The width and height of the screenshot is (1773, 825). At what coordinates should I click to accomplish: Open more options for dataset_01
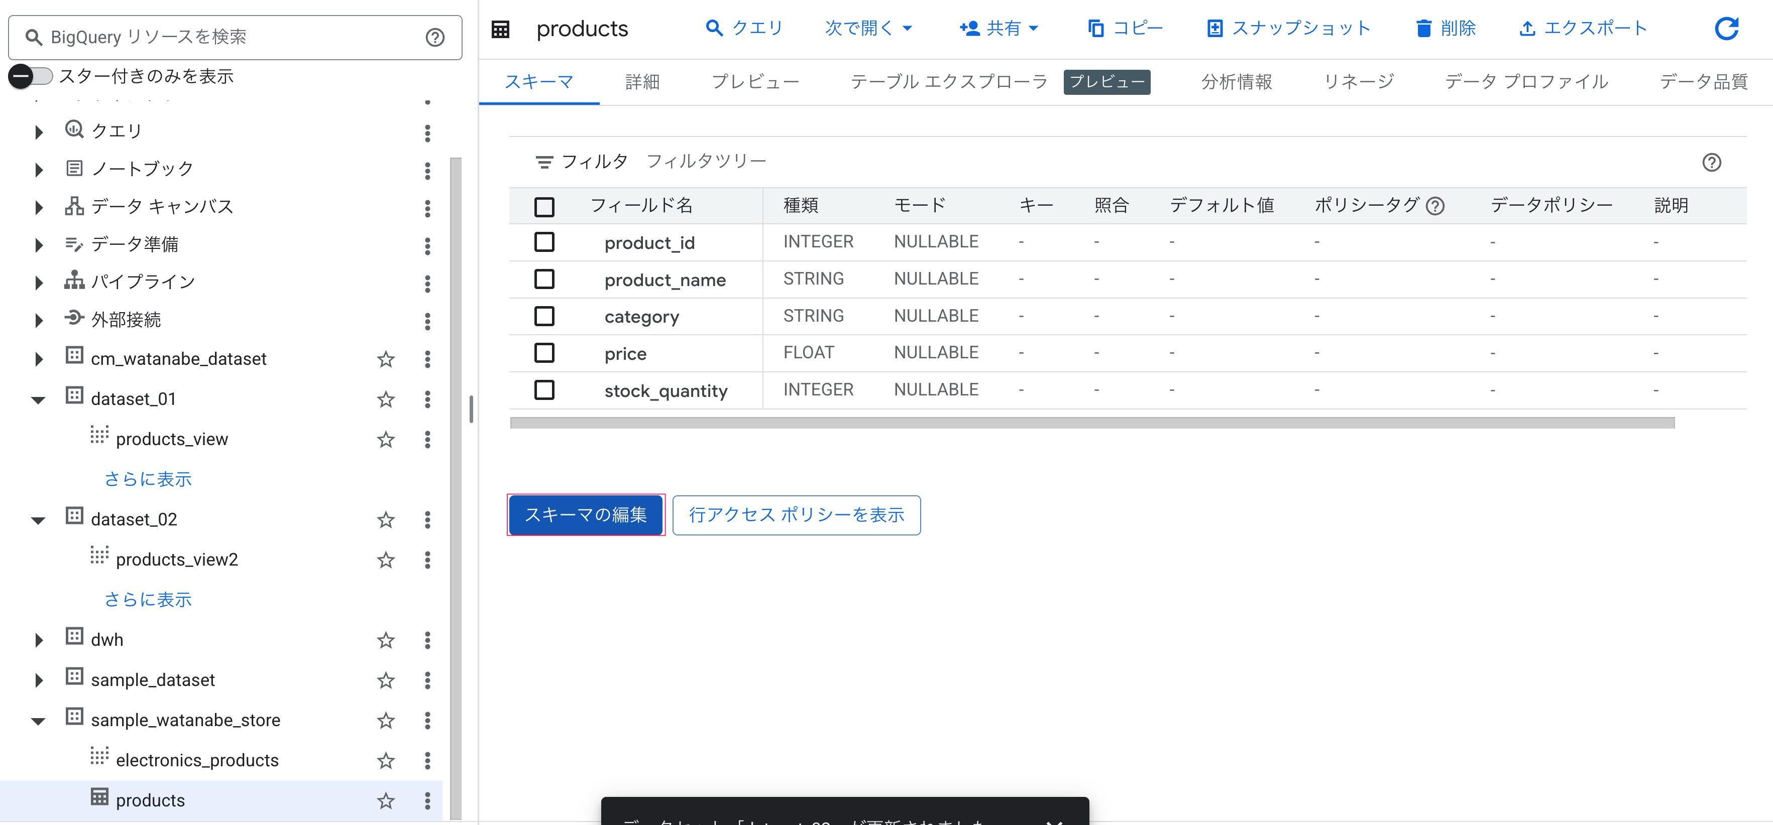427,399
